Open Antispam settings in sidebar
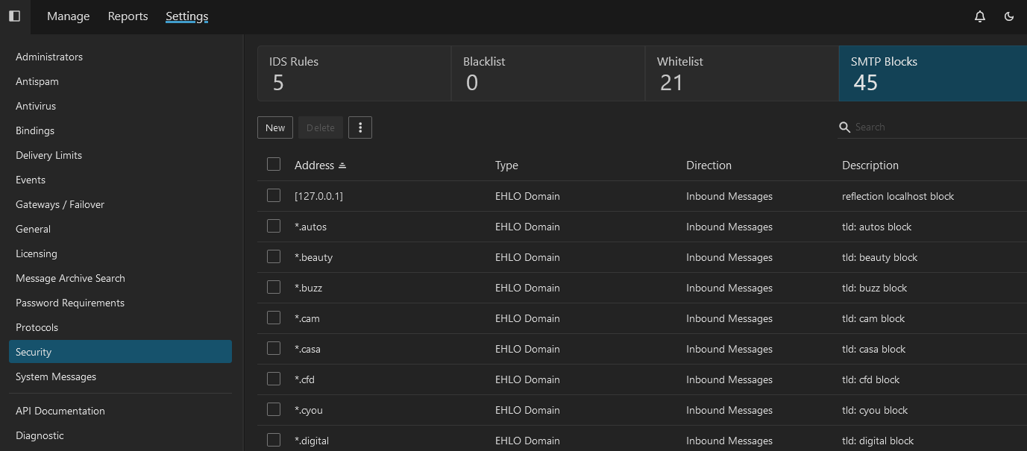Screen dimensions: 1027x451 tap(37, 81)
